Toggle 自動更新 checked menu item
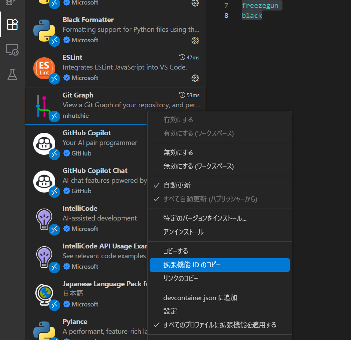 220,186
